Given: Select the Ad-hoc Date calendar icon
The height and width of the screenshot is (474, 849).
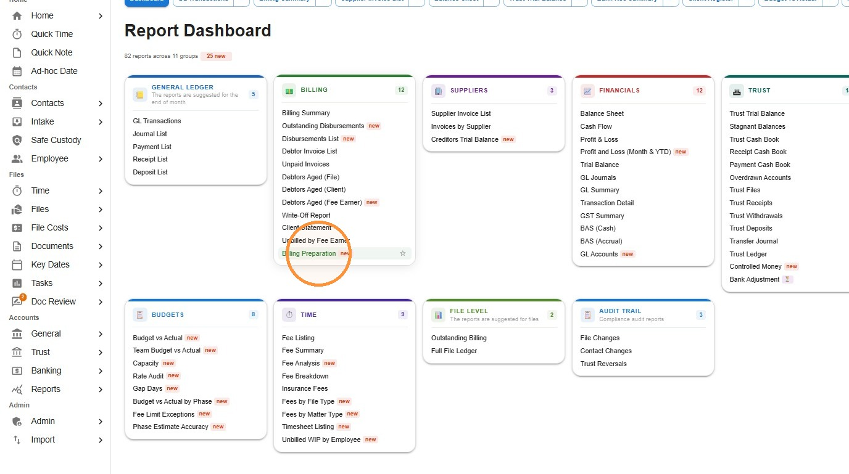Looking at the screenshot, I should 17,71.
